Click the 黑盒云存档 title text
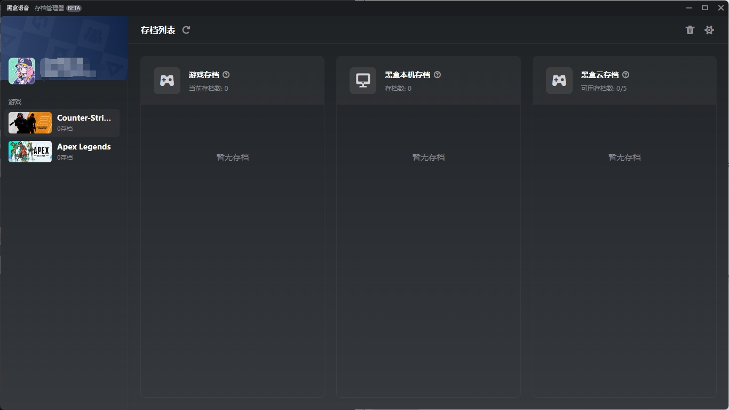729x410 pixels. 600,75
